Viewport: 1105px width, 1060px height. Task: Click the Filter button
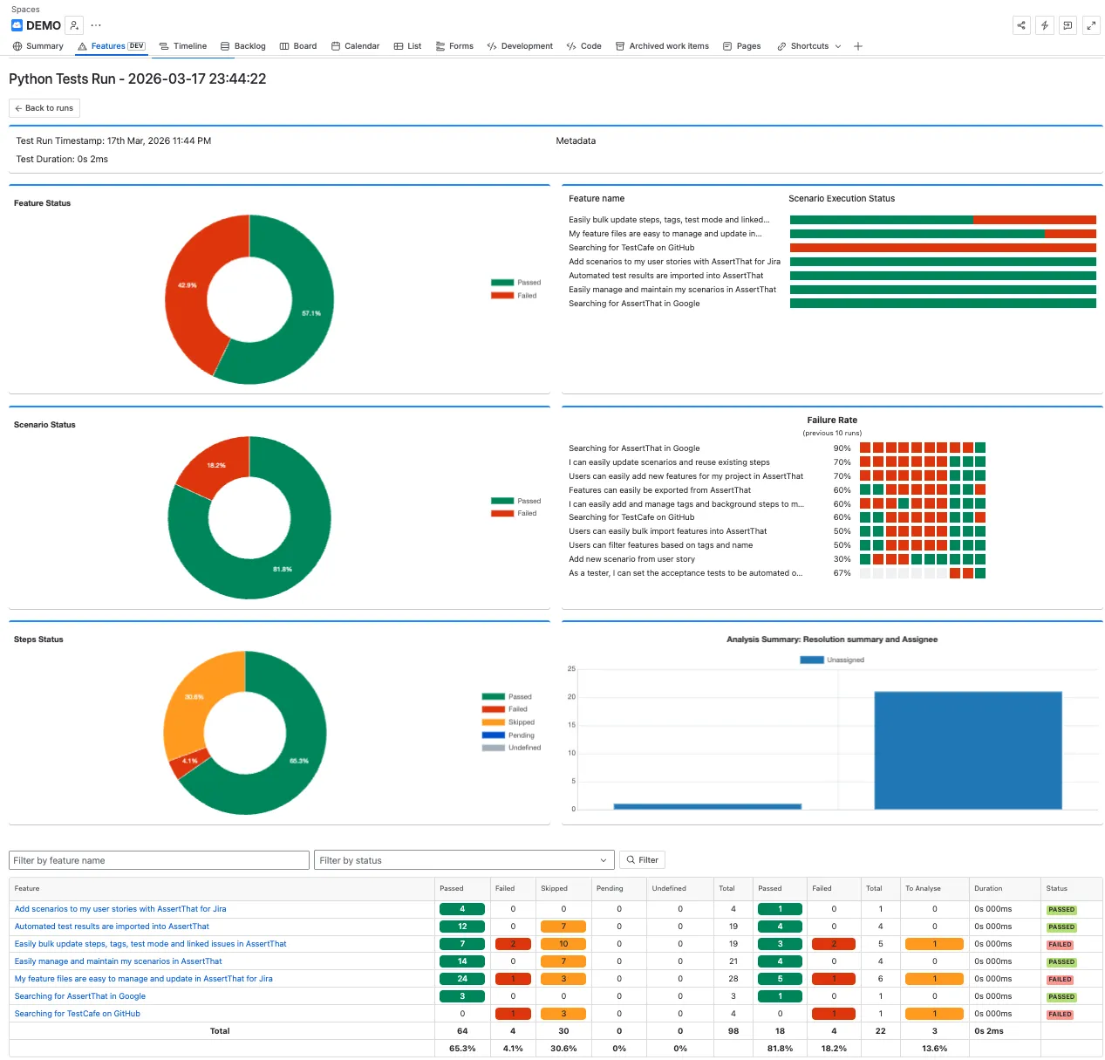click(642, 860)
